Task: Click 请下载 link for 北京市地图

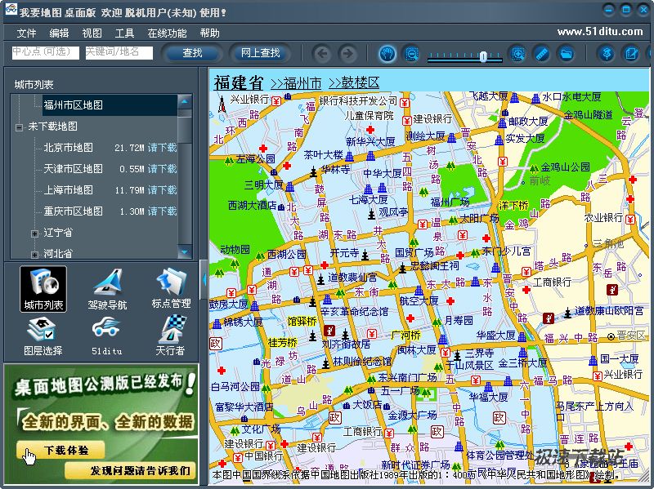Action: pyautogui.click(x=162, y=148)
